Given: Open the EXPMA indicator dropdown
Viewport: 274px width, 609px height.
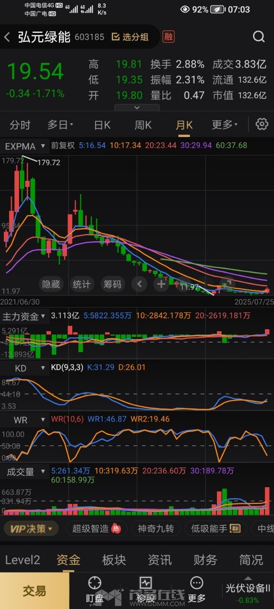Looking at the screenshot, I should click(25, 146).
